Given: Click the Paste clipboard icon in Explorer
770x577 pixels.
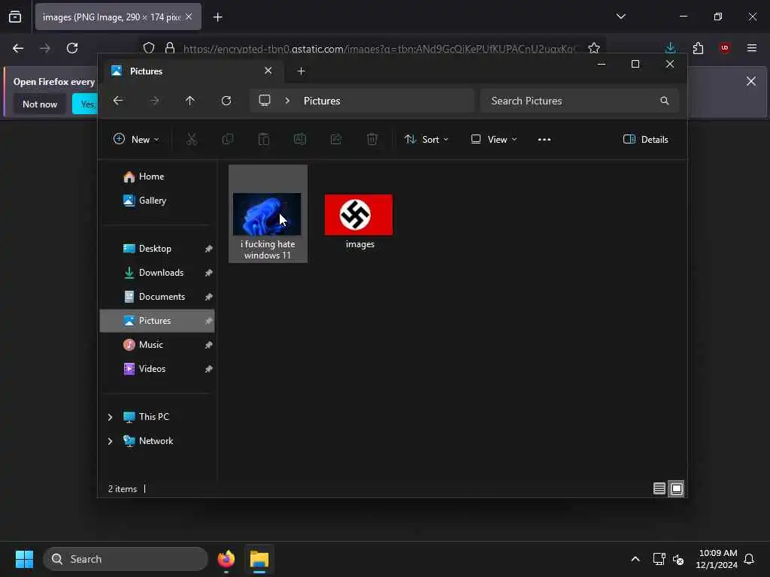Looking at the screenshot, I should (264, 140).
